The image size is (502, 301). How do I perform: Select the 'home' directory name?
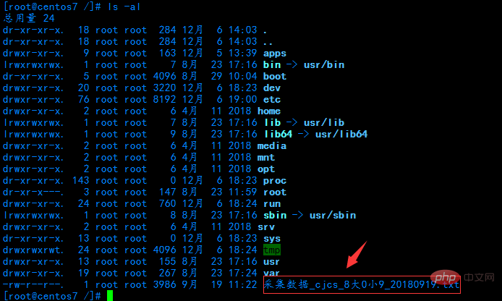click(269, 111)
